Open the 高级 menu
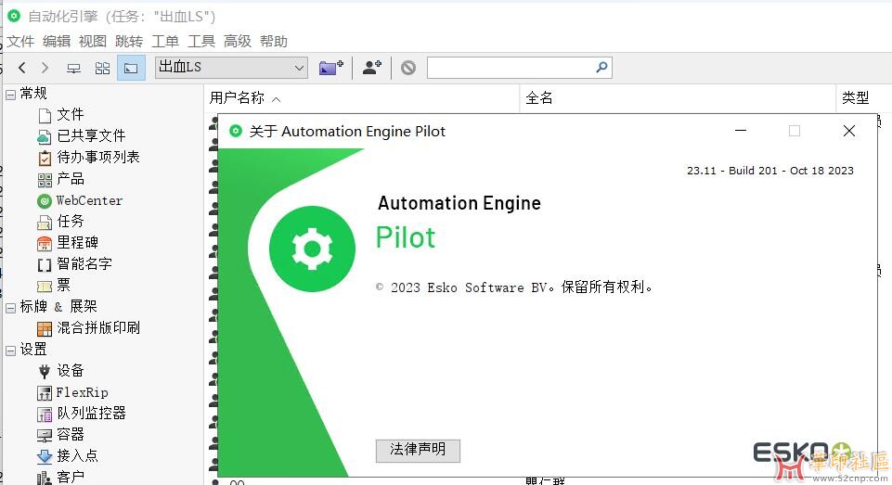 pyautogui.click(x=238, y=42)
